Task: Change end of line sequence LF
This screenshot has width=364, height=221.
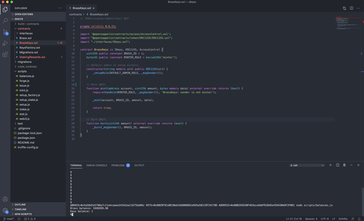Action: (x=334, y=219)
